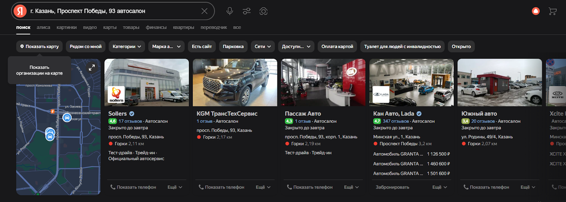Switch to the квартиры tab
Viewport: 566px width, 202px height.
click(183, 27)
